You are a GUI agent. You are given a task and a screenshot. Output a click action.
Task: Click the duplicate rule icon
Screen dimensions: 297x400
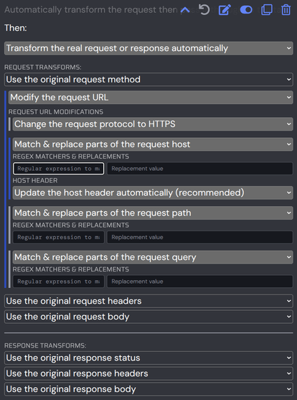(267, 9)
